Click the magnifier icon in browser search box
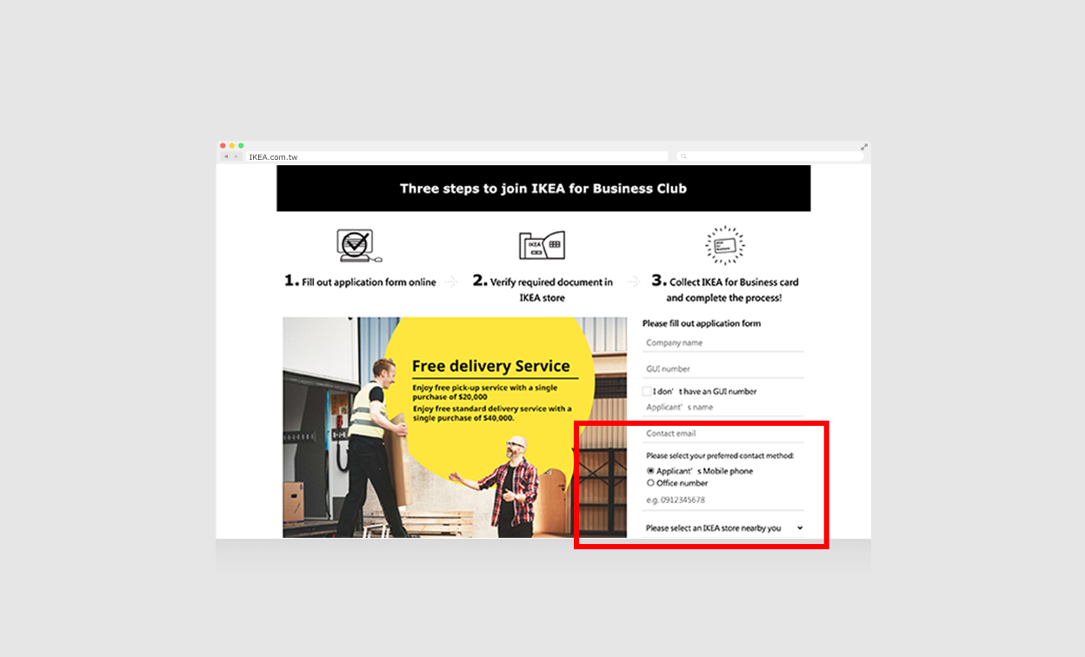The image size is (1085, 657). point(684,157)
